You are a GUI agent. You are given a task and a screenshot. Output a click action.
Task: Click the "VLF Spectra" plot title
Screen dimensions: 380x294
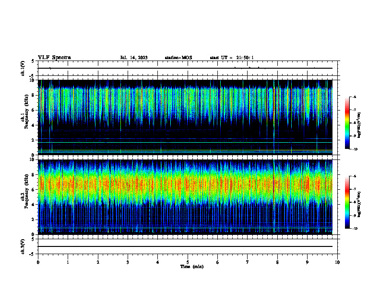pyautogui.click(x=54, y=58)
